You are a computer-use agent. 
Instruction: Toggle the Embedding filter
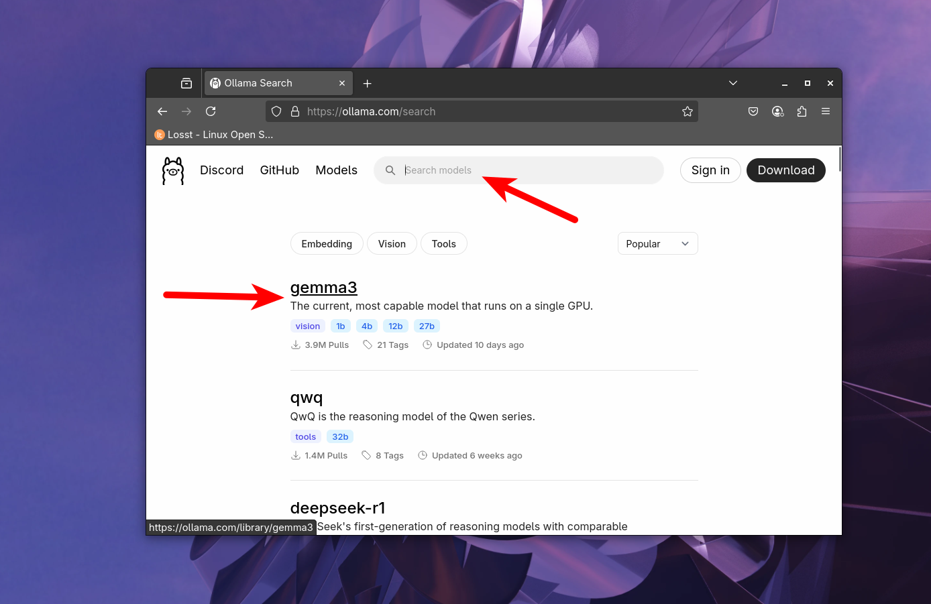pyautogui.click(x=327, y=244)
